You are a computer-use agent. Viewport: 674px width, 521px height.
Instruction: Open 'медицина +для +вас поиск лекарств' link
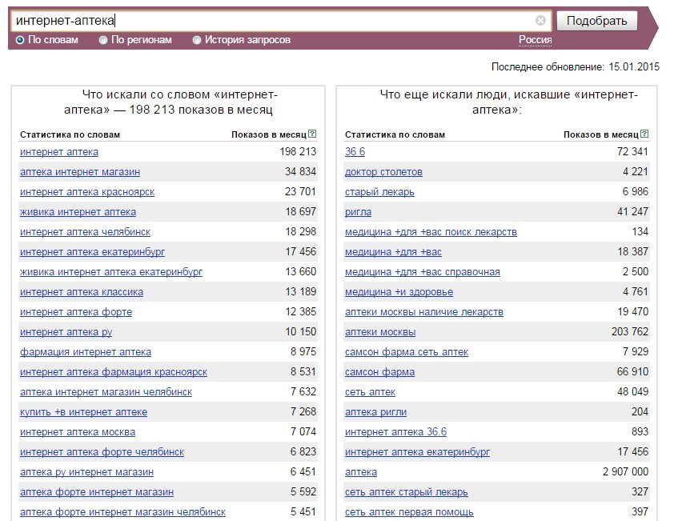coord(431,232)
